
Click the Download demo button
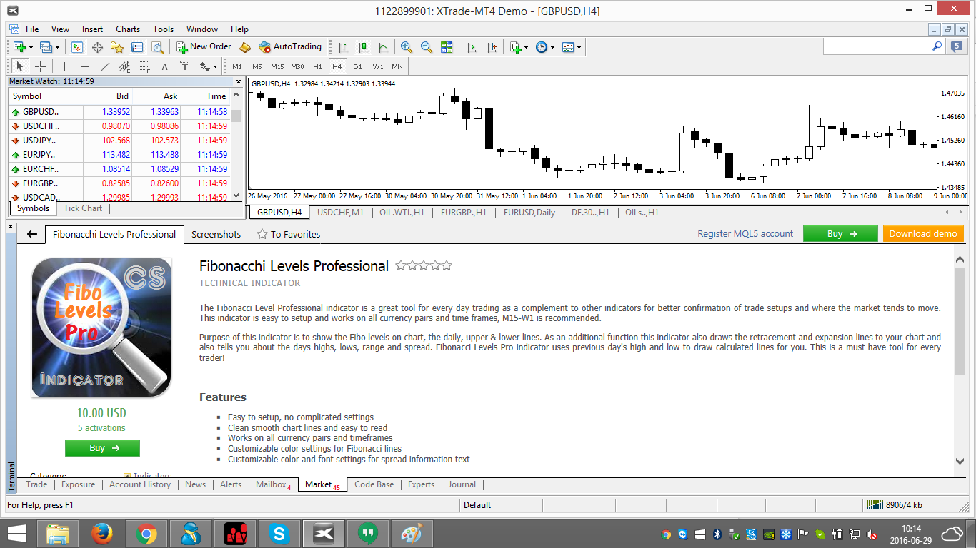click(x=923, y=233)
